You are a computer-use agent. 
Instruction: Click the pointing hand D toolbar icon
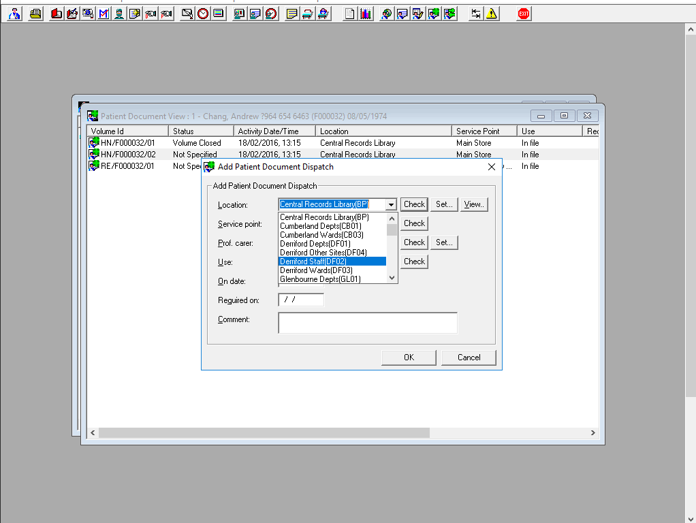coord(151,14)
